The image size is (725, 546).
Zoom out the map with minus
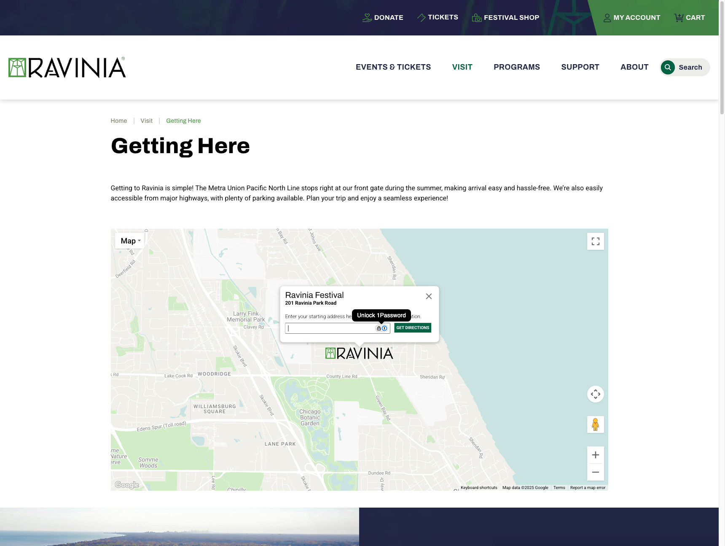[x=596, y=472]
